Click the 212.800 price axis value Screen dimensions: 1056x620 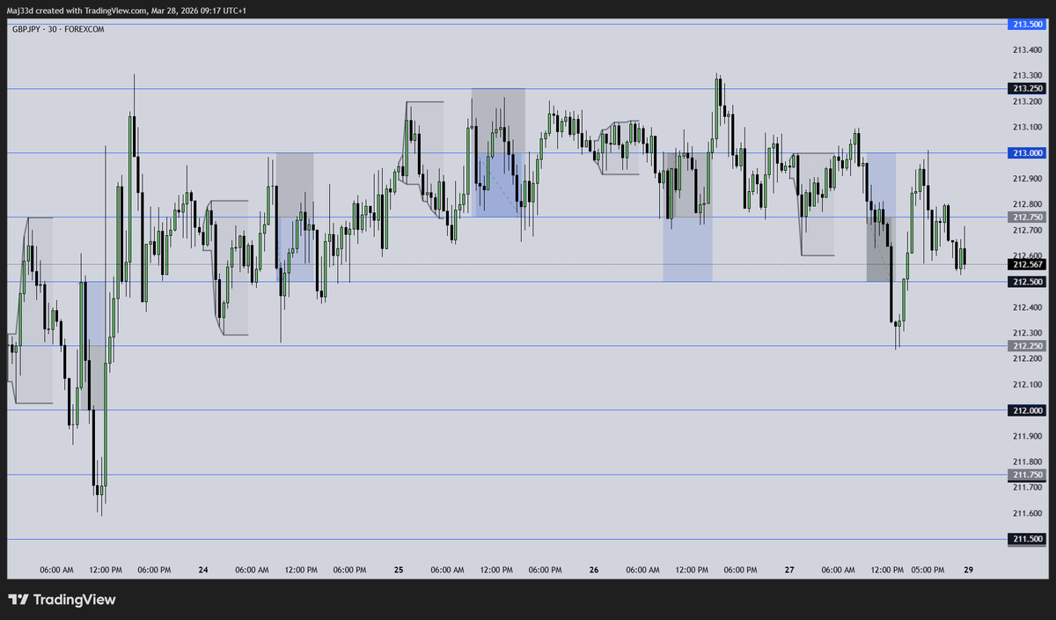point(1029,204)
